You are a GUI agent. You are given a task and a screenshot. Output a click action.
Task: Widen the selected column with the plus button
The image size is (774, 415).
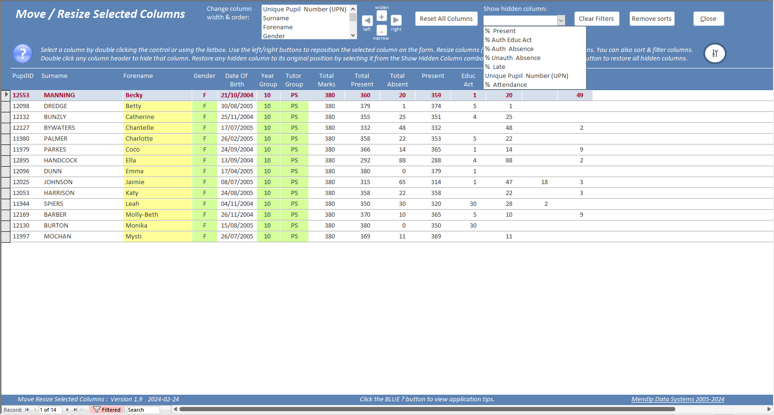click(x=382, y=17)
